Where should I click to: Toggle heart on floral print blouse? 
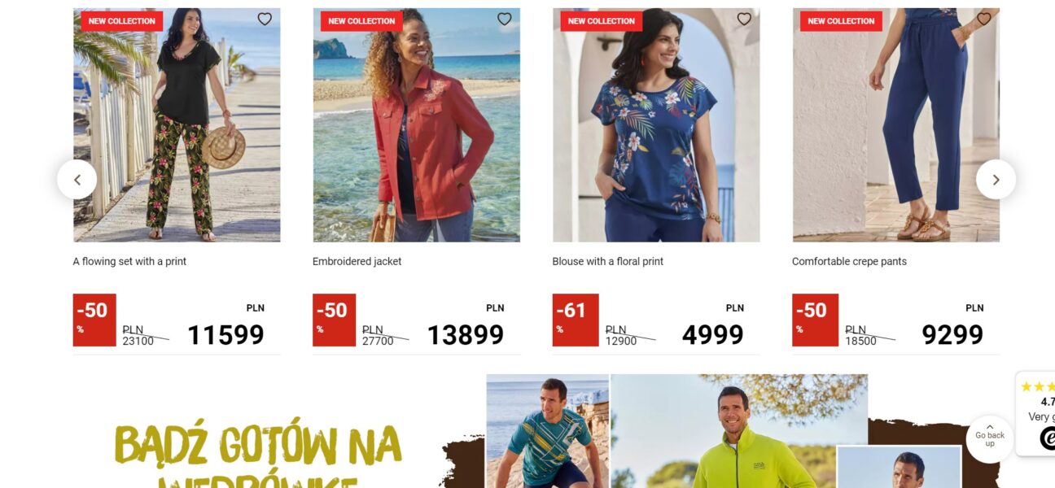point(744,19)
